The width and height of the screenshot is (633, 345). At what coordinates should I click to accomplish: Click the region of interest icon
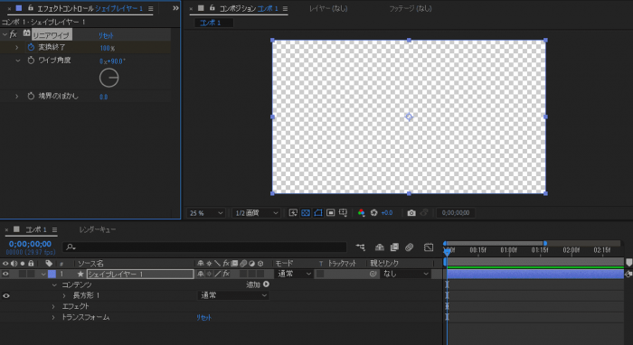(331, 213)
